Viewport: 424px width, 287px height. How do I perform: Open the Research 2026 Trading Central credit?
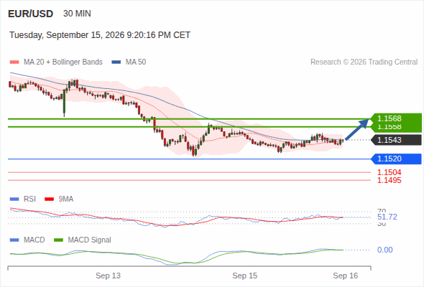pos(364,62)
